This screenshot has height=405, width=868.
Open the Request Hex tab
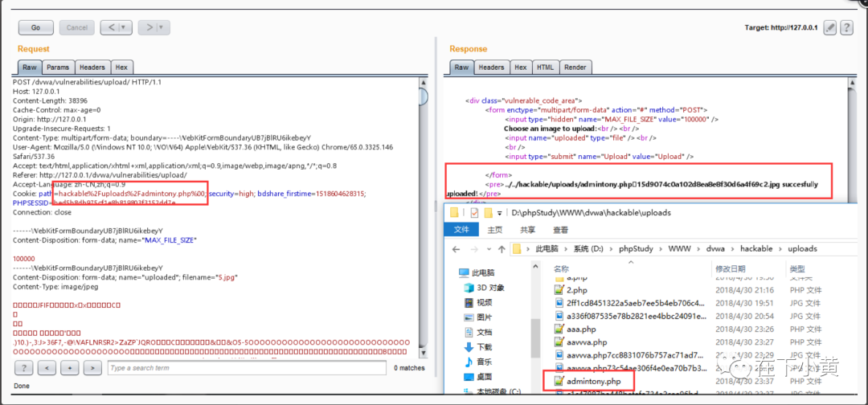pyautogui.click(x=121, y=67)
